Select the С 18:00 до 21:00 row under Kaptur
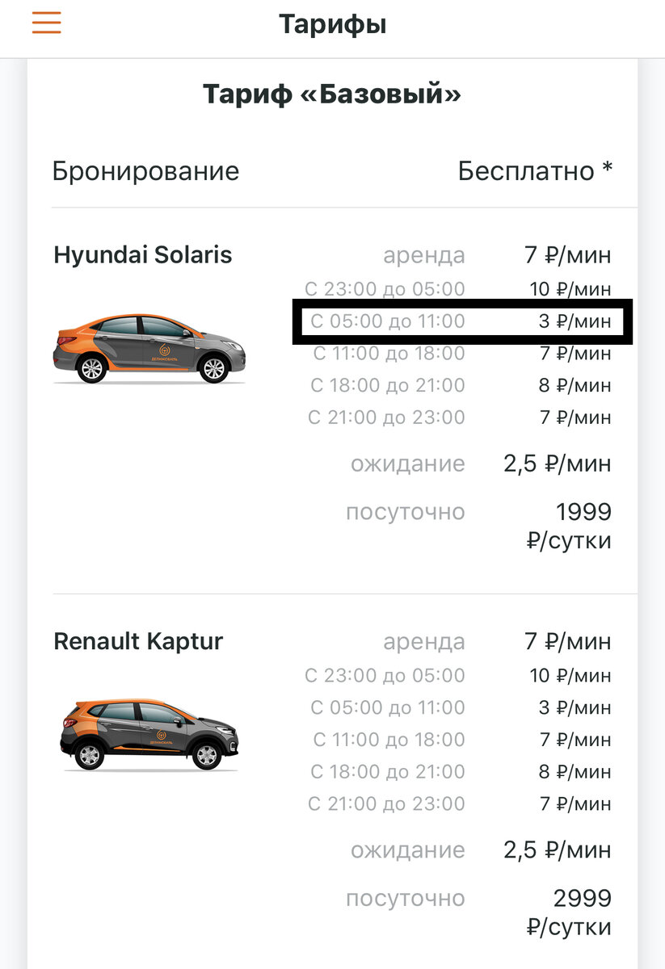Viewport: 665px width, 969px height. 461,771
